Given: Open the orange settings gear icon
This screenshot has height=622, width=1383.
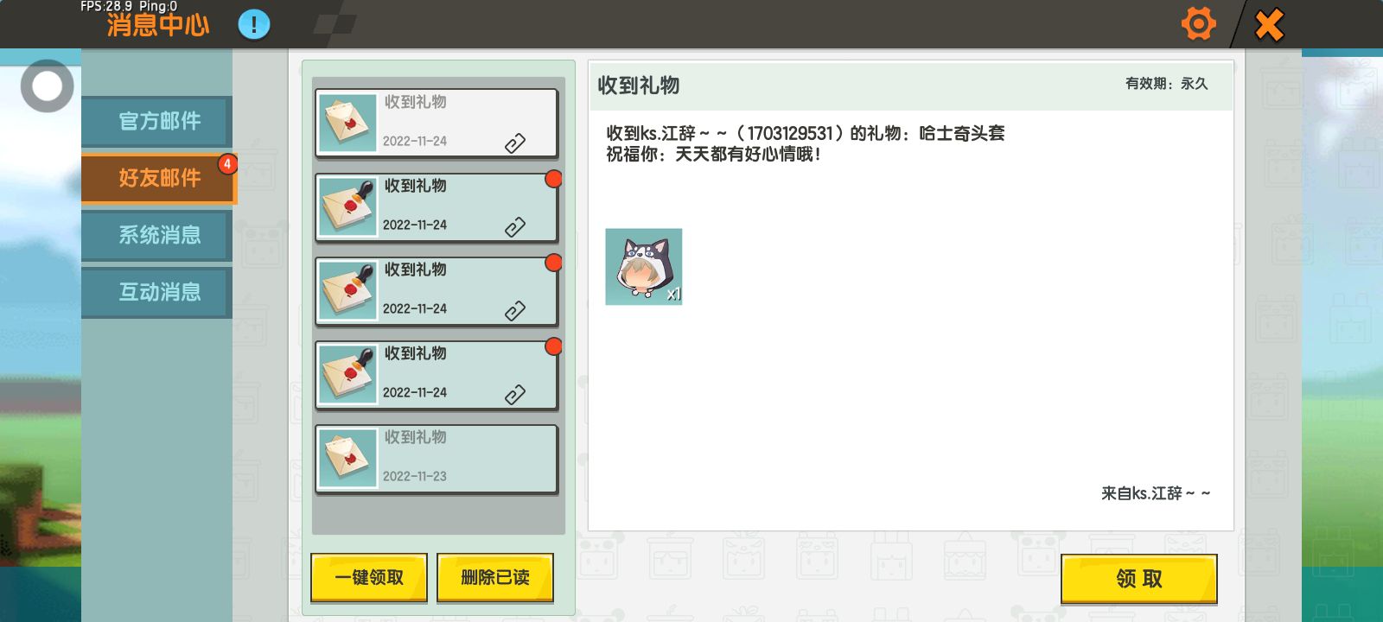Looking at the screenshot, I should point(1198,23).
